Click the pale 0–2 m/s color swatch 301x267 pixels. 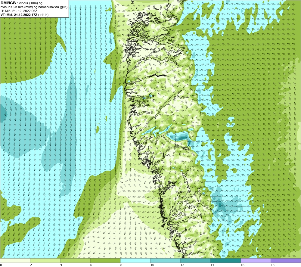tap(15, 260)
